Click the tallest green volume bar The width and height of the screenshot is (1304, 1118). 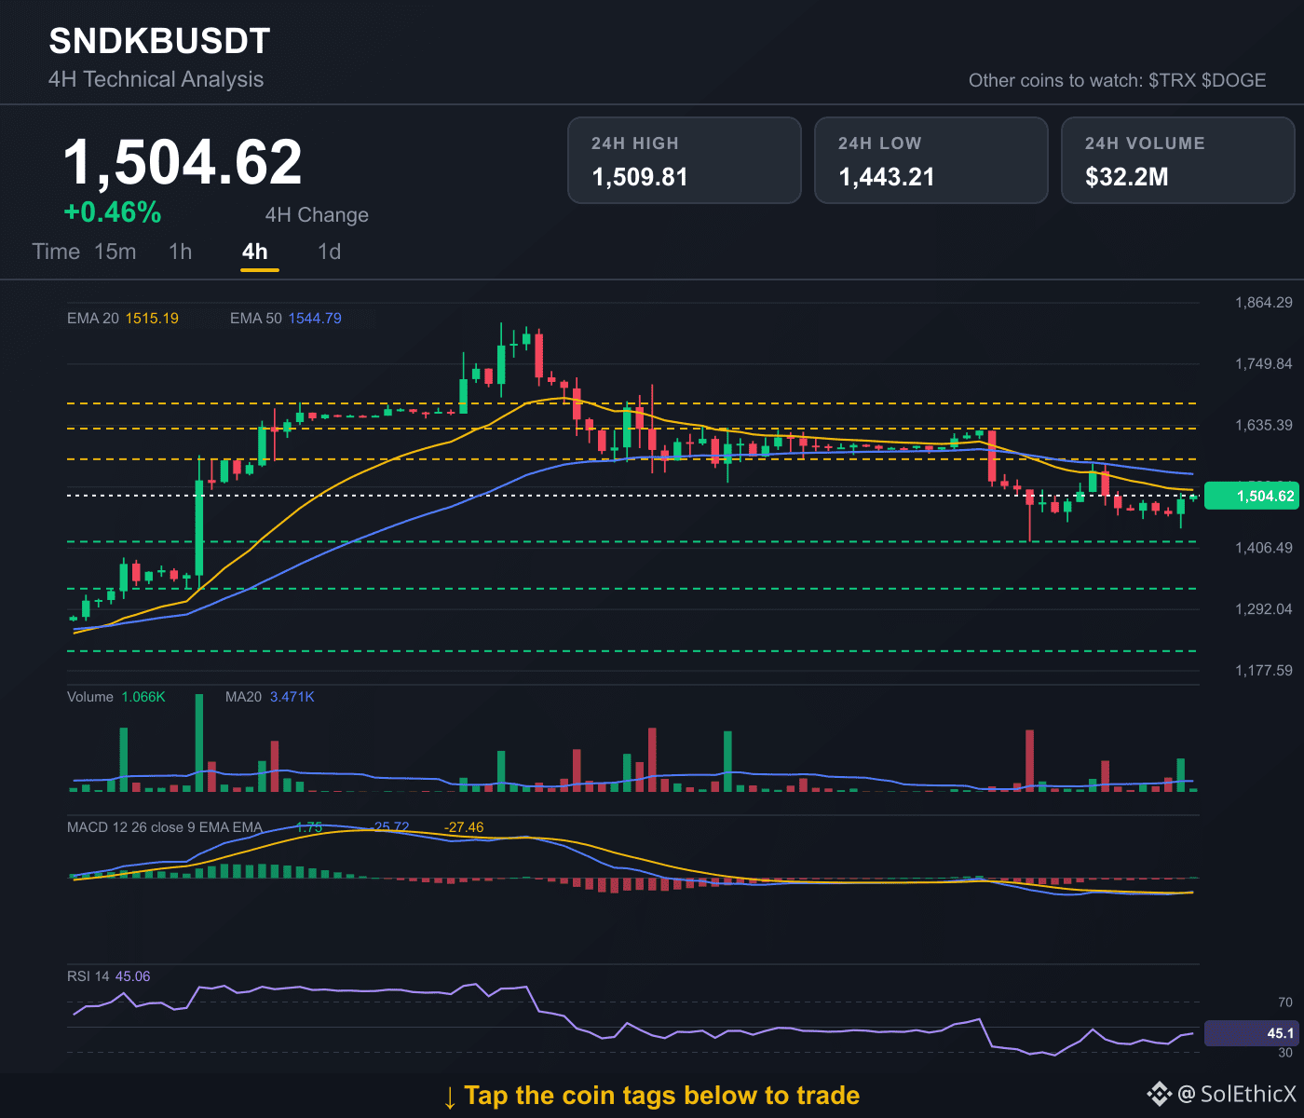click(x=198, y=743)
